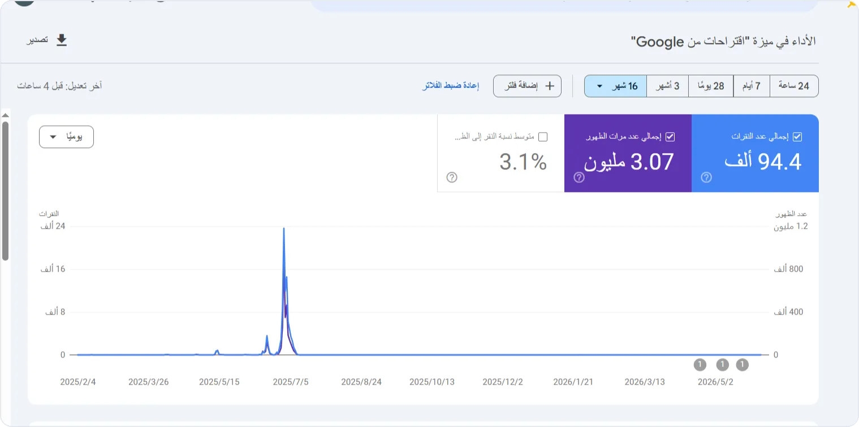Click آخر تعديل: قبل 4 ساعات text

[x=59, y=86]
